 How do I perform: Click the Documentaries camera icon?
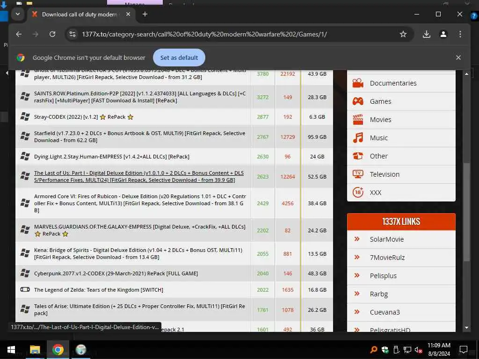[x=358, y=83]
